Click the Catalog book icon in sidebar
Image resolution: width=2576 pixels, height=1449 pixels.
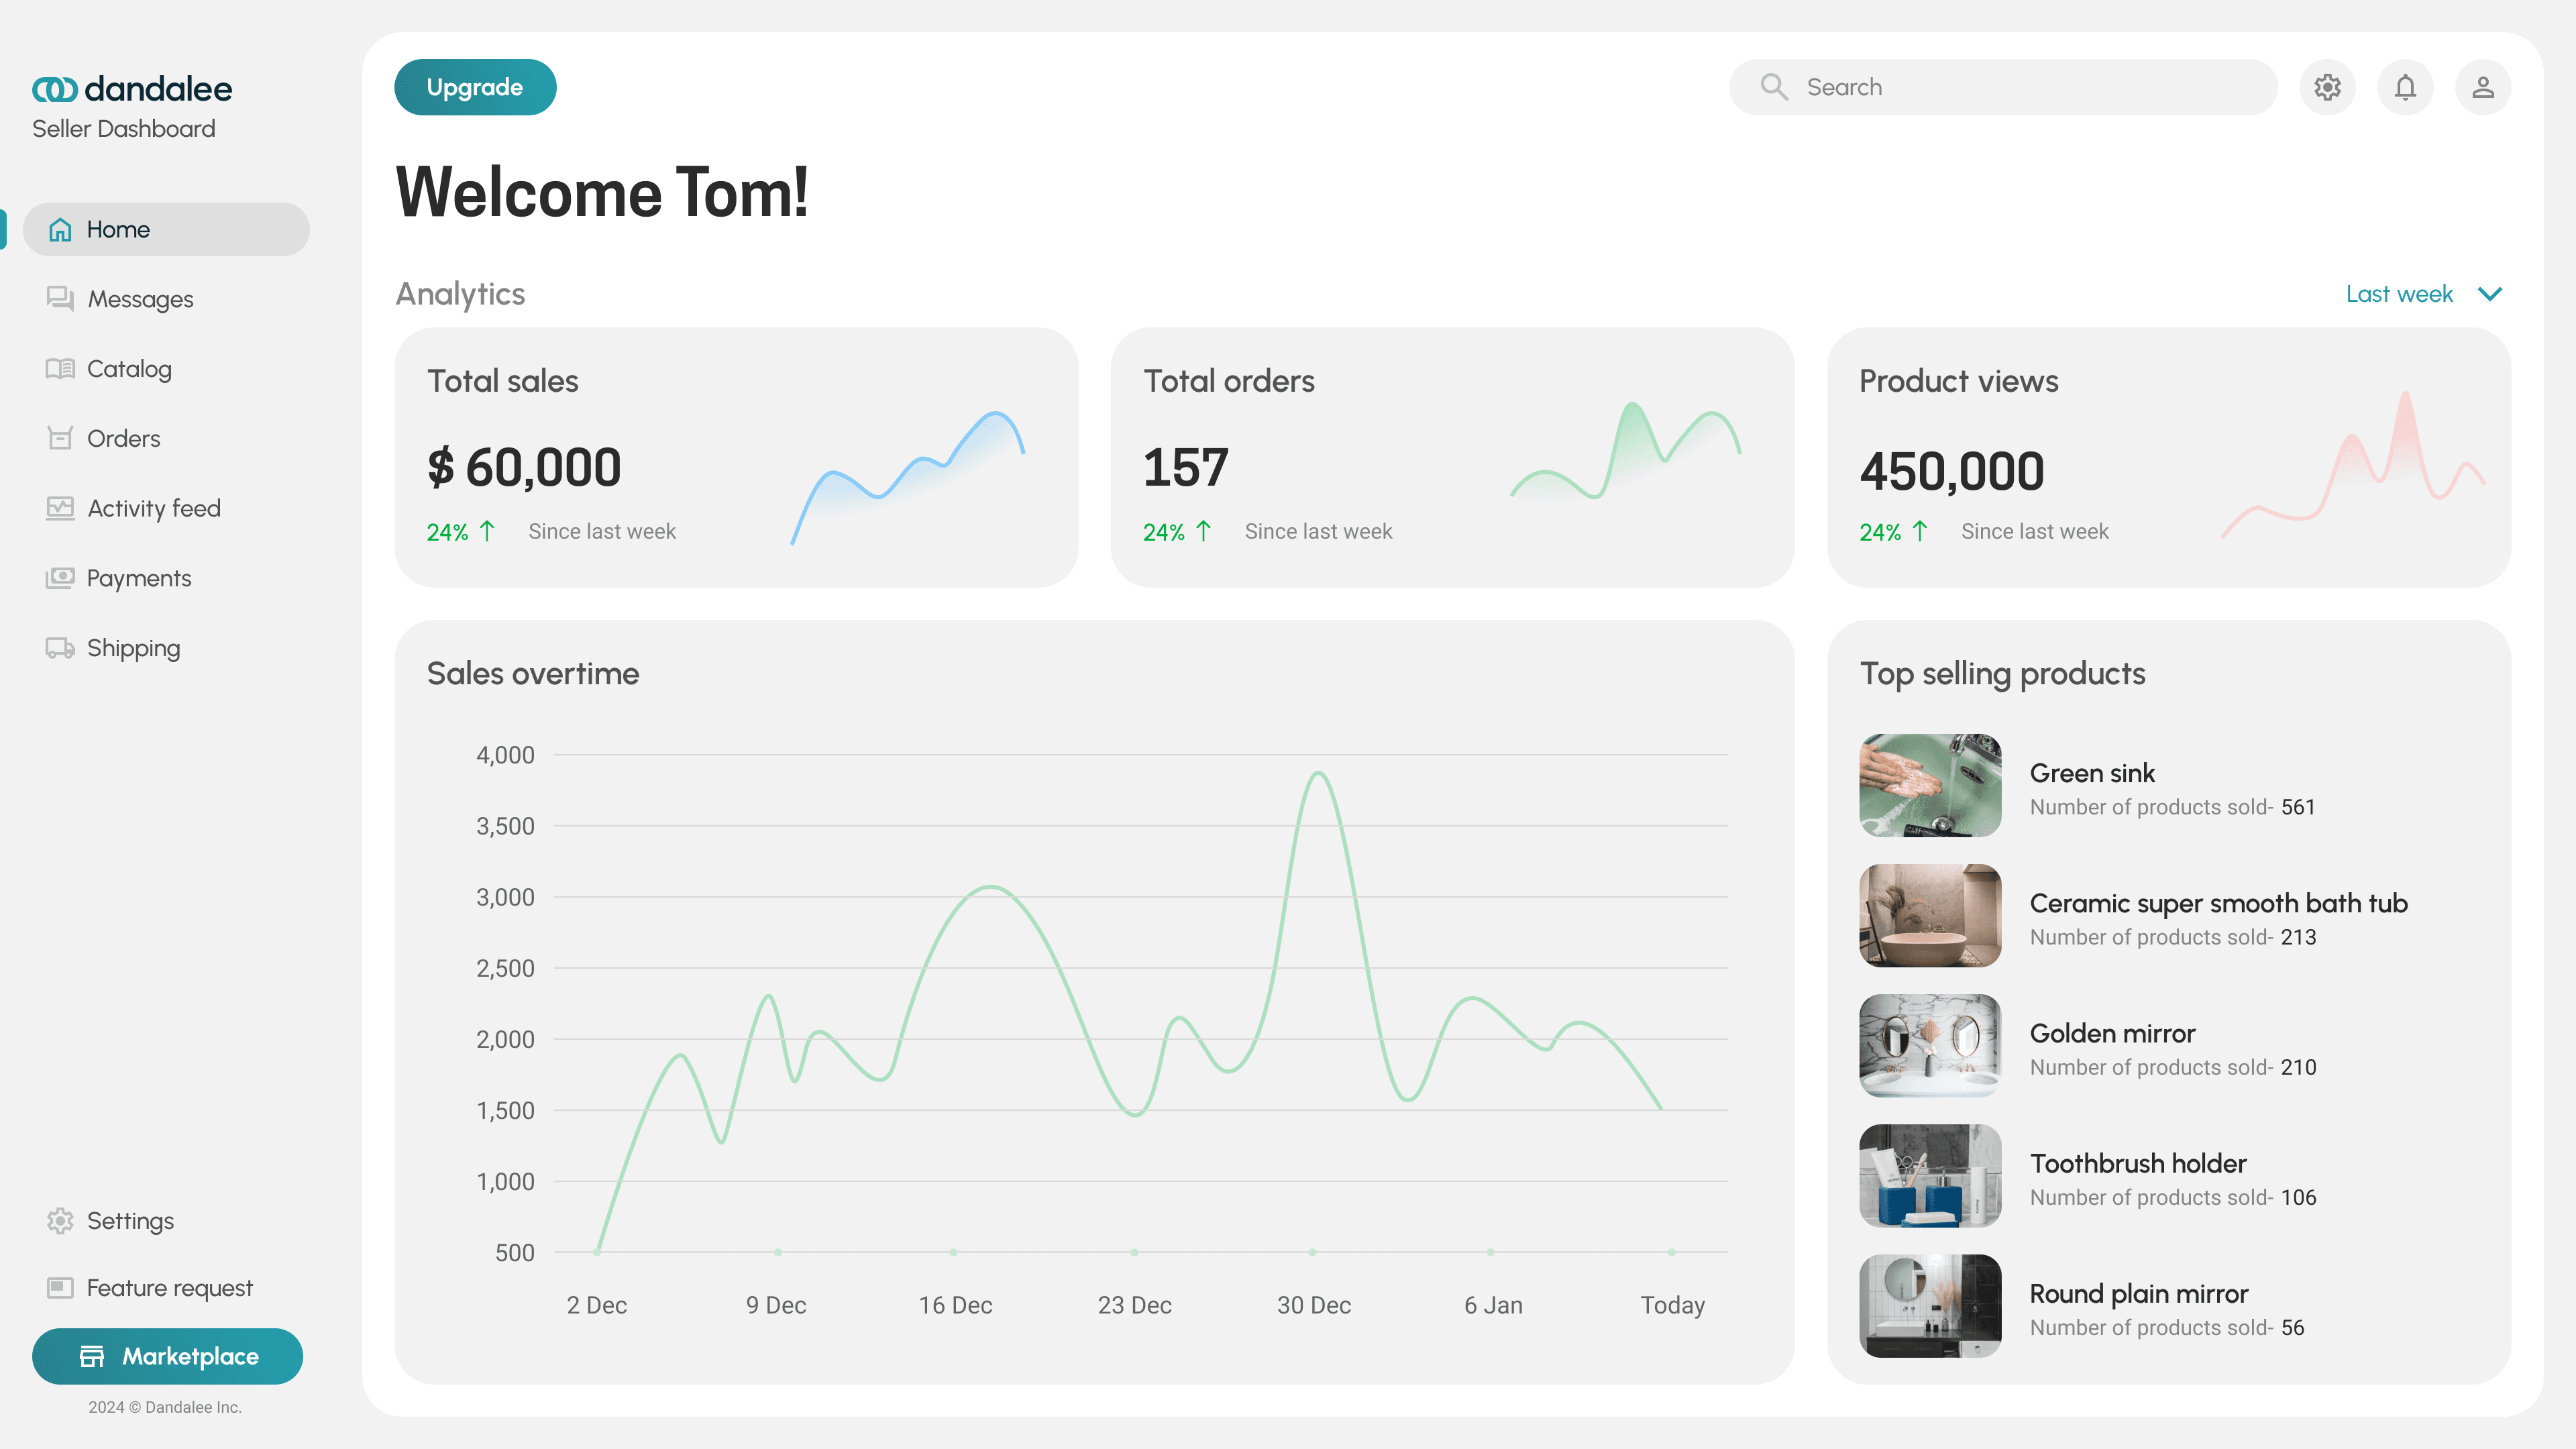point(60,368)
